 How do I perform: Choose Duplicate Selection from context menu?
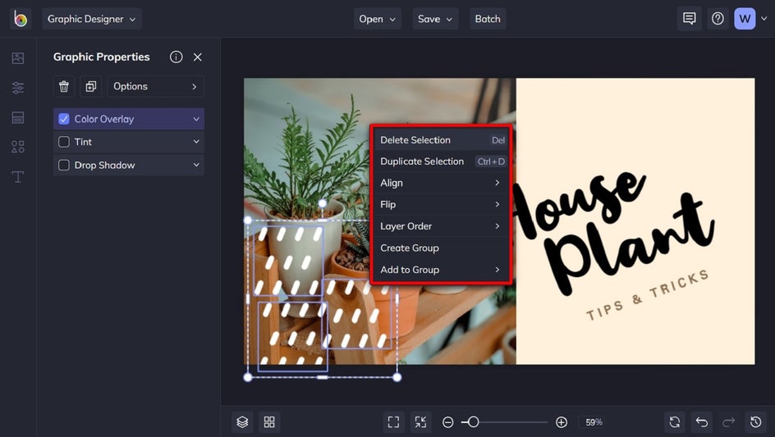422,162
